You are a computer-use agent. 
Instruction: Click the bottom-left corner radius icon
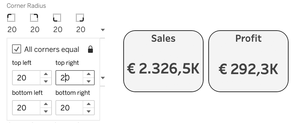click(x=57, y=18)
